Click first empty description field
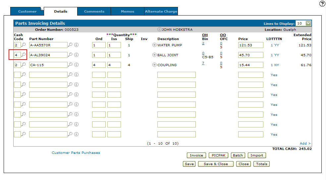This screenshot has width=326, height=180. [x=177, y=75]
